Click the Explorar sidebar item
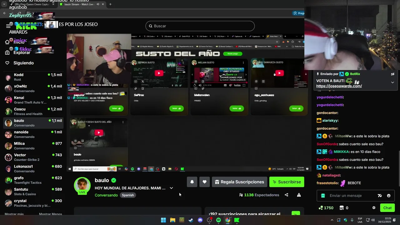The height and width of the screenshot is (225, 400). 22,52
